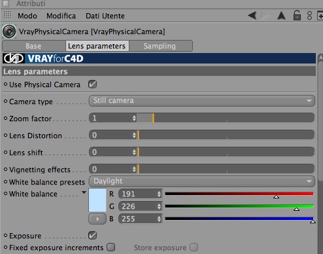Open the Modo menu

tap(27, 16)
